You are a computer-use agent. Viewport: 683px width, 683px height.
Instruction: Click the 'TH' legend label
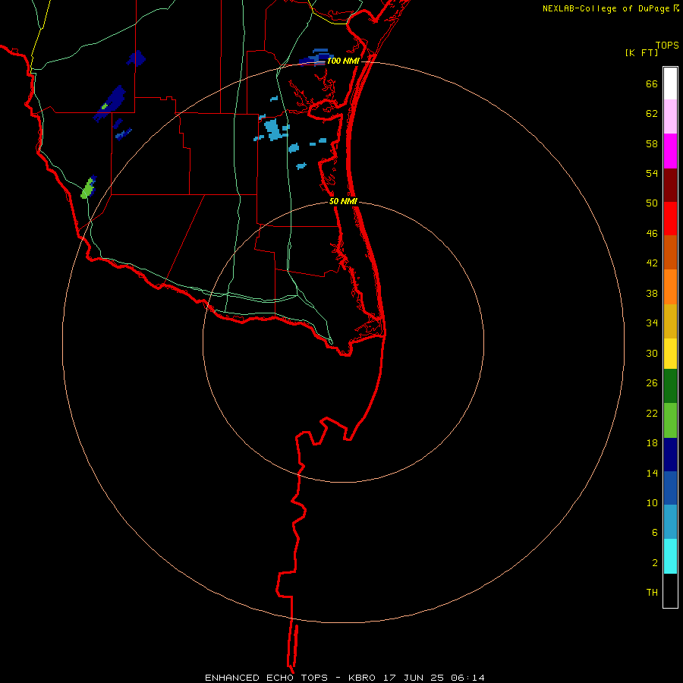(x=652, y=593)
